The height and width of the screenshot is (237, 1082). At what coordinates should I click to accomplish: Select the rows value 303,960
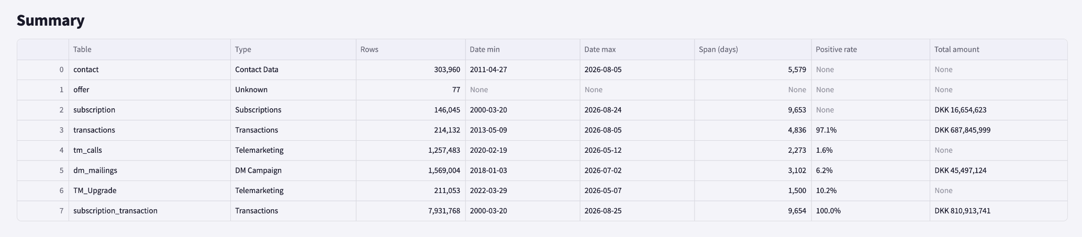coord(410,70)
